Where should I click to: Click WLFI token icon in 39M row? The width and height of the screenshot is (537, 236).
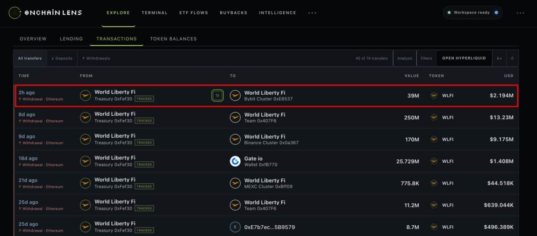click(434, 95)
